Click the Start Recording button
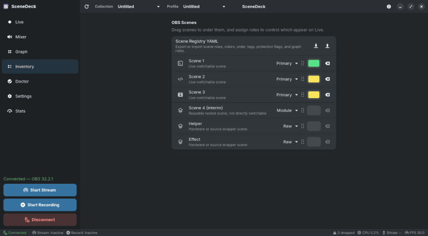This screenshot has width=428, height=236. coord(40,205)
